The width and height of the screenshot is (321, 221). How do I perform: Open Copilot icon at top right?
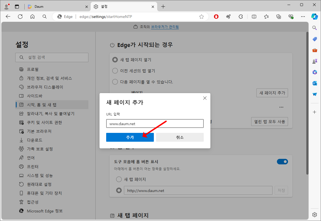click(314, 17)
